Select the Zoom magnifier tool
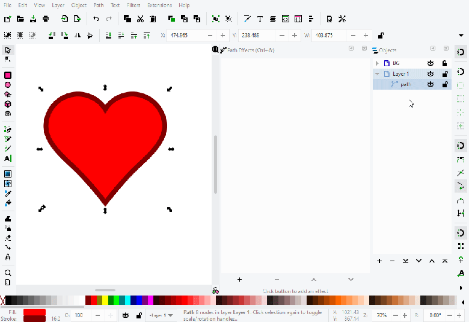469x322 pixels. pos(8,273)
